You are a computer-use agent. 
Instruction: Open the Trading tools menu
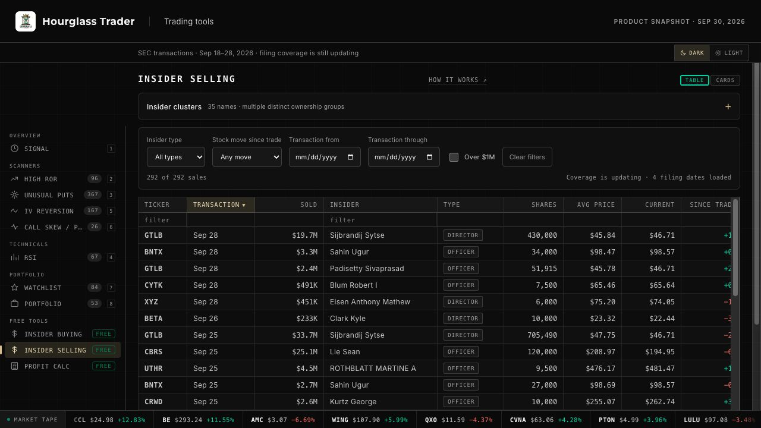(189, 21)
